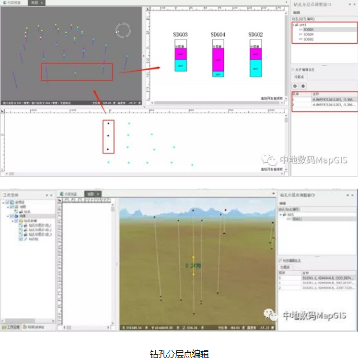358x359 pixels.
Task: Toggle the 地图 visibility checkbox
Action: (12, 207)
